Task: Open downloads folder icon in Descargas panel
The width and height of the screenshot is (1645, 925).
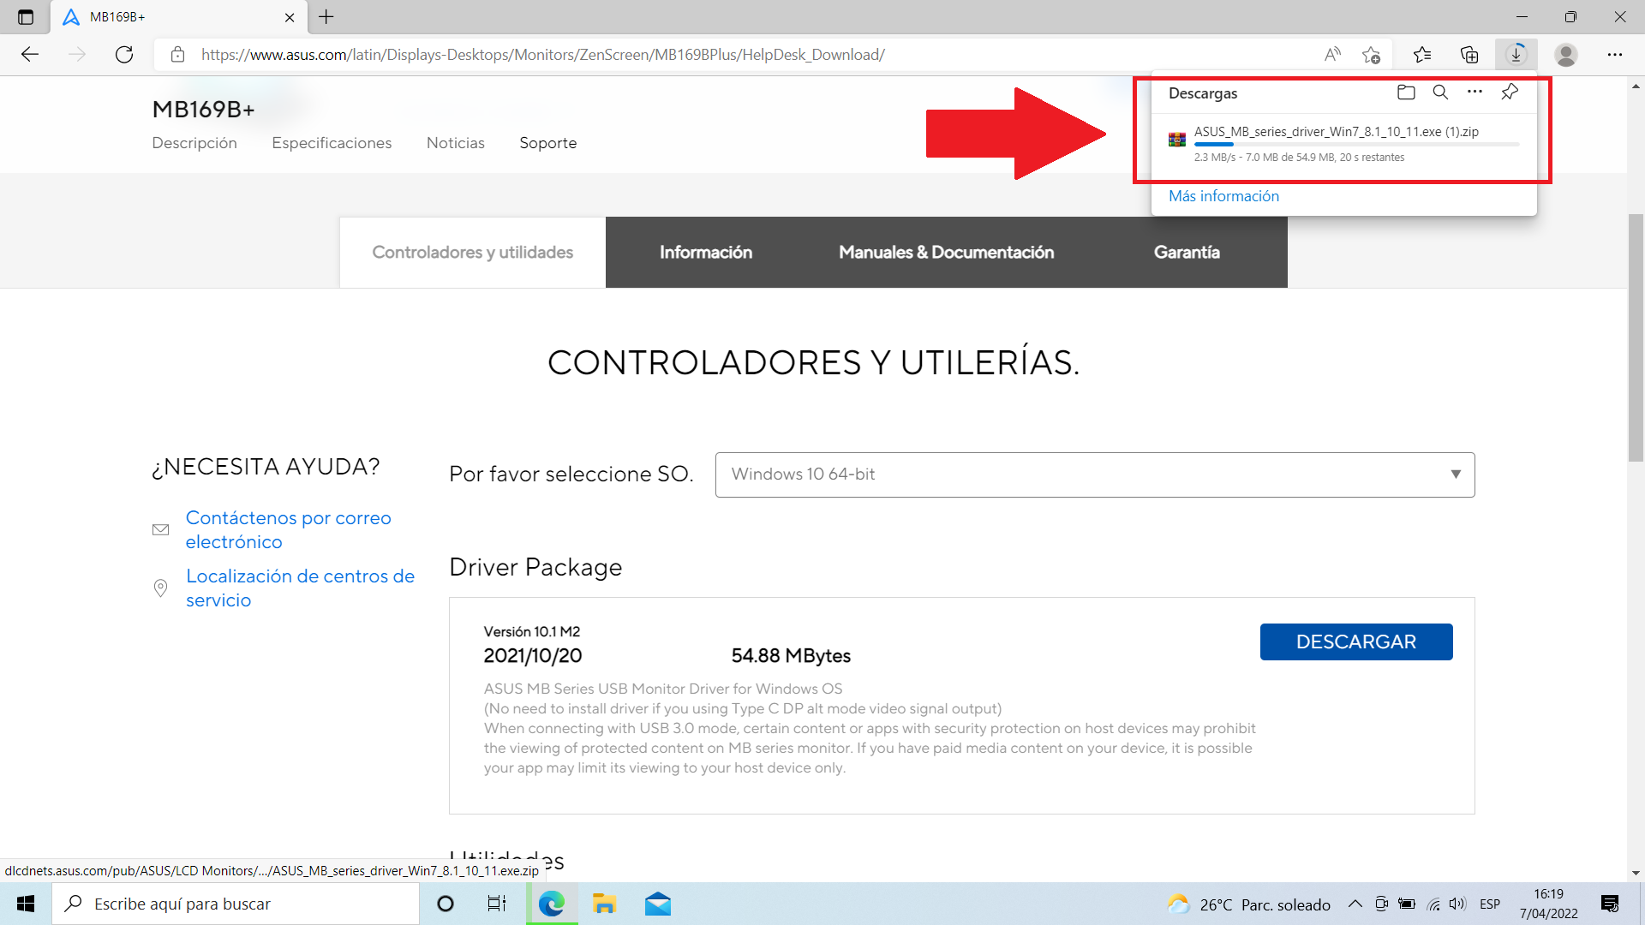Action: coord(1406,92)
